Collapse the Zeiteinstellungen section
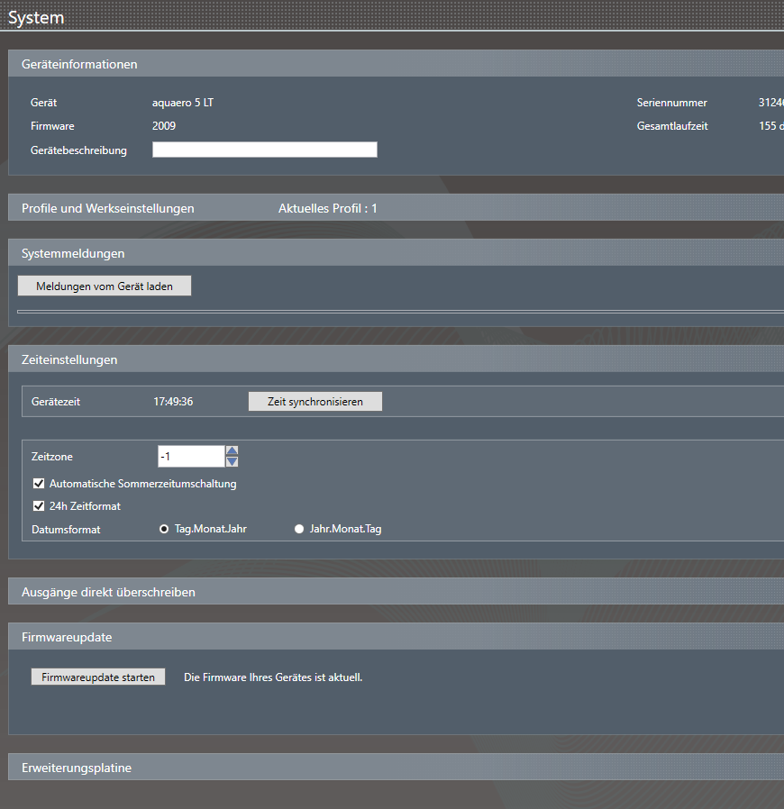The height and width of the screenshot is (809, 784). point(69,359)
